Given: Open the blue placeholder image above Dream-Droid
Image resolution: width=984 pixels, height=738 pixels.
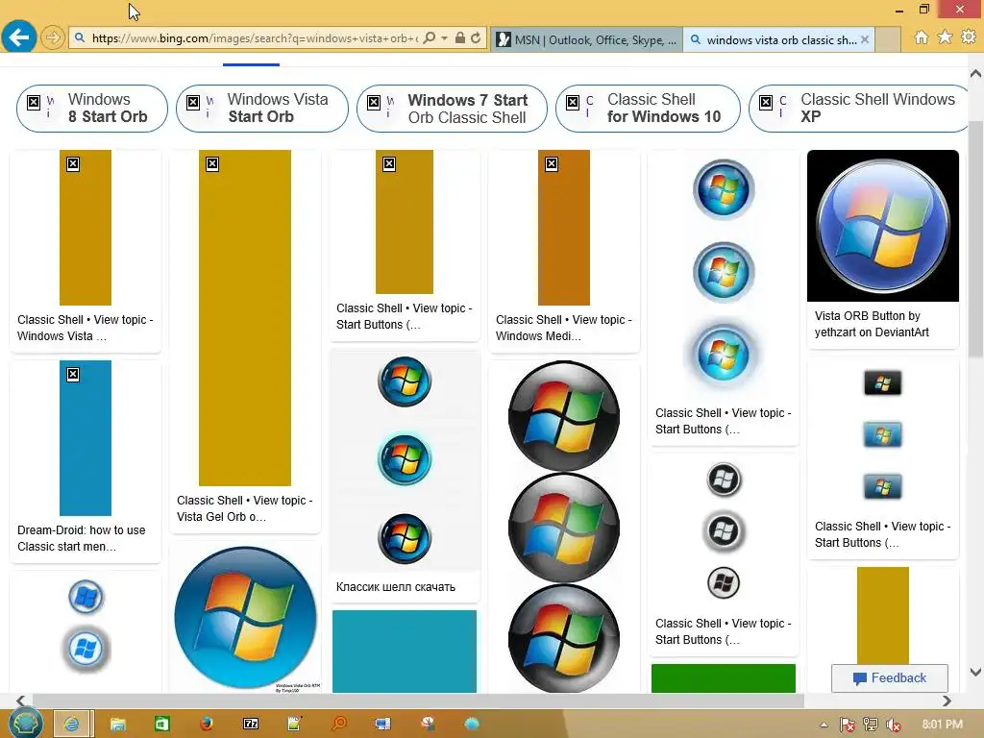Looking at the screenshot, I should pyautogui.click(x=86, y=438).
